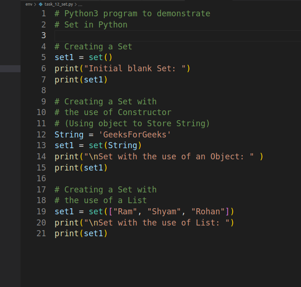
Task: Open the task_12_set.py breadcrumb item
Action: [x=59, y=4]
